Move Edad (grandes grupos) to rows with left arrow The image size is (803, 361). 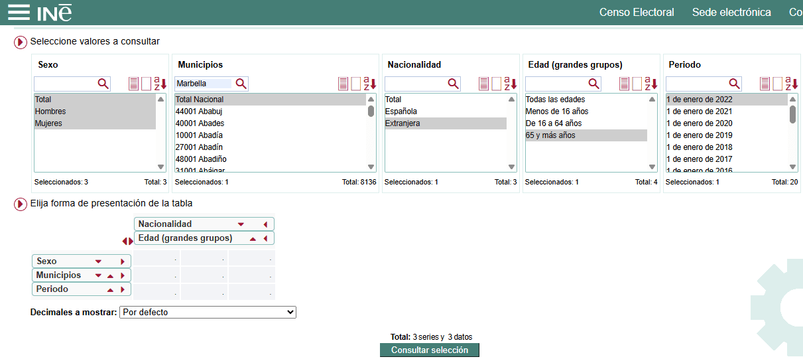(x=265, y=238)
